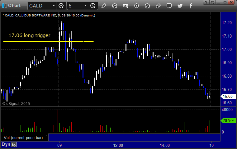Click the 40000 volume axis label
The height and width of the screenshot is (149, 237).
pos(227,110)
